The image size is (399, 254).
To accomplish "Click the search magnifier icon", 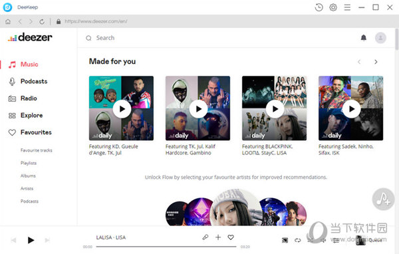I will [x=88, y=38].
